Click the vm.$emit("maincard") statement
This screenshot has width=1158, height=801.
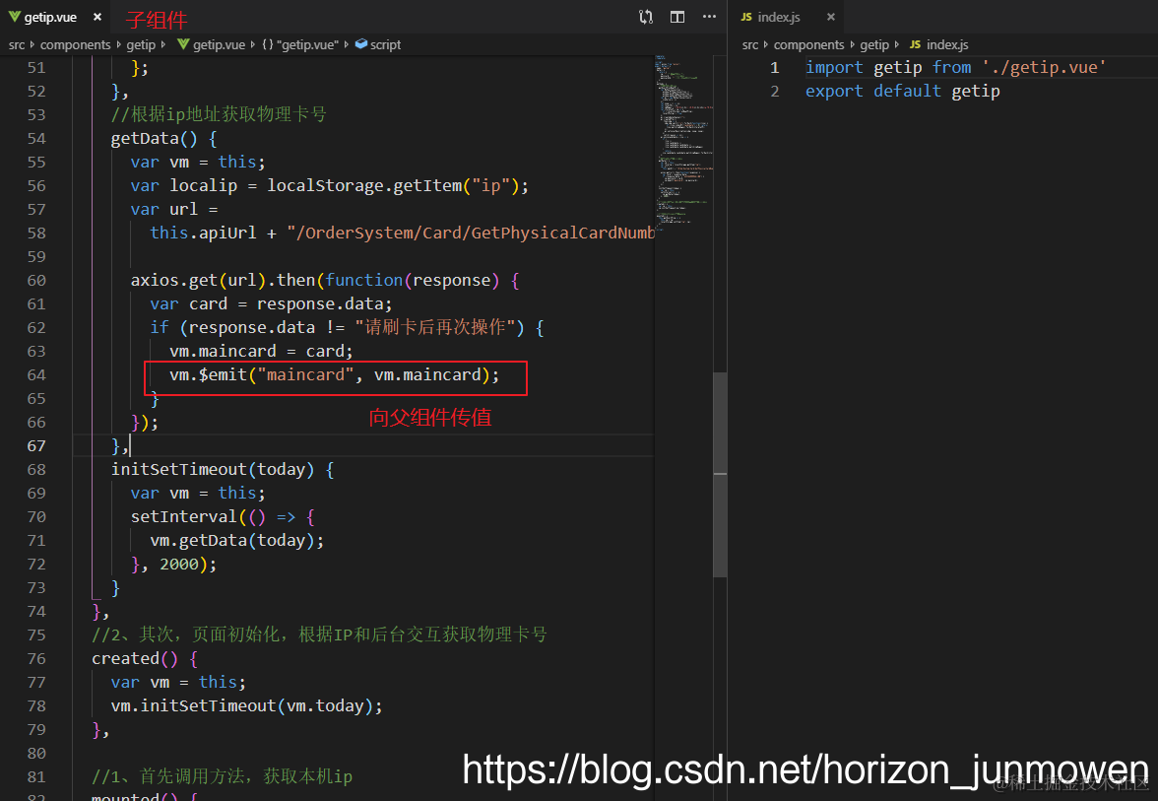335,374
